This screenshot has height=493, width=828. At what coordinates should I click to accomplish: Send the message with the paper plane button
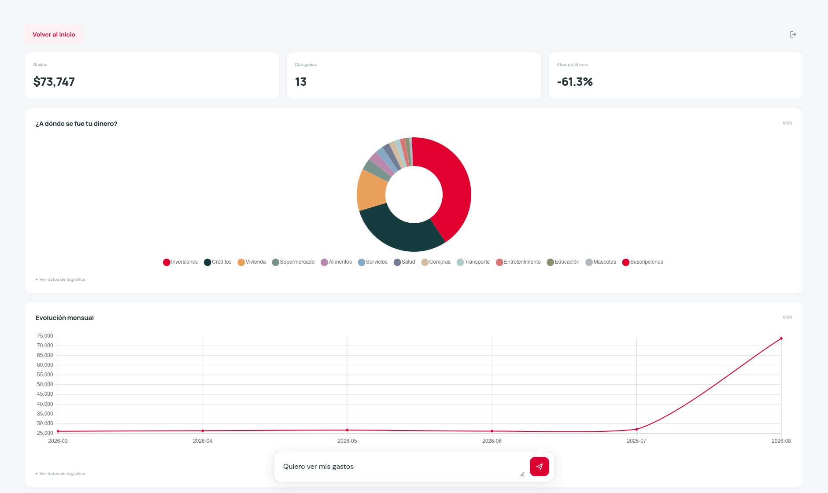(x=539, y=467)
